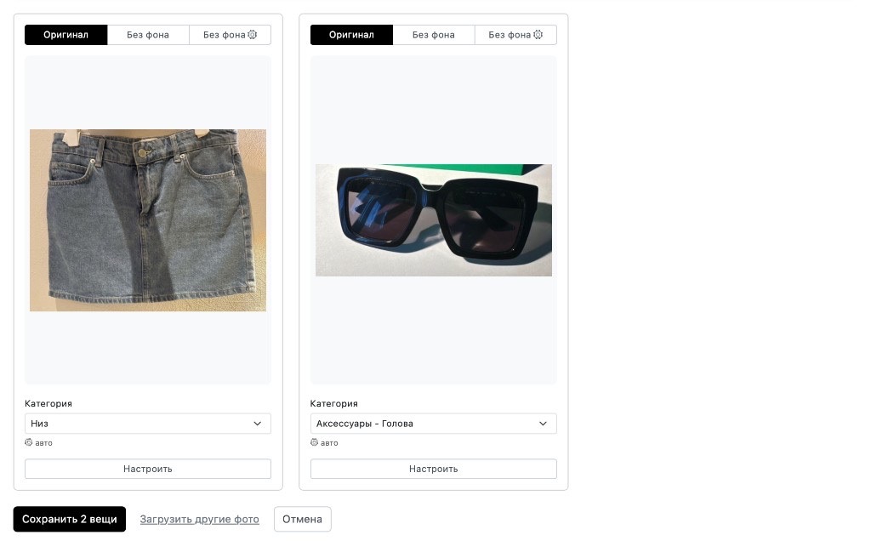
Task: Switch sunglasses card to plain Без фона tab
Action: click(x=433, y=35)
